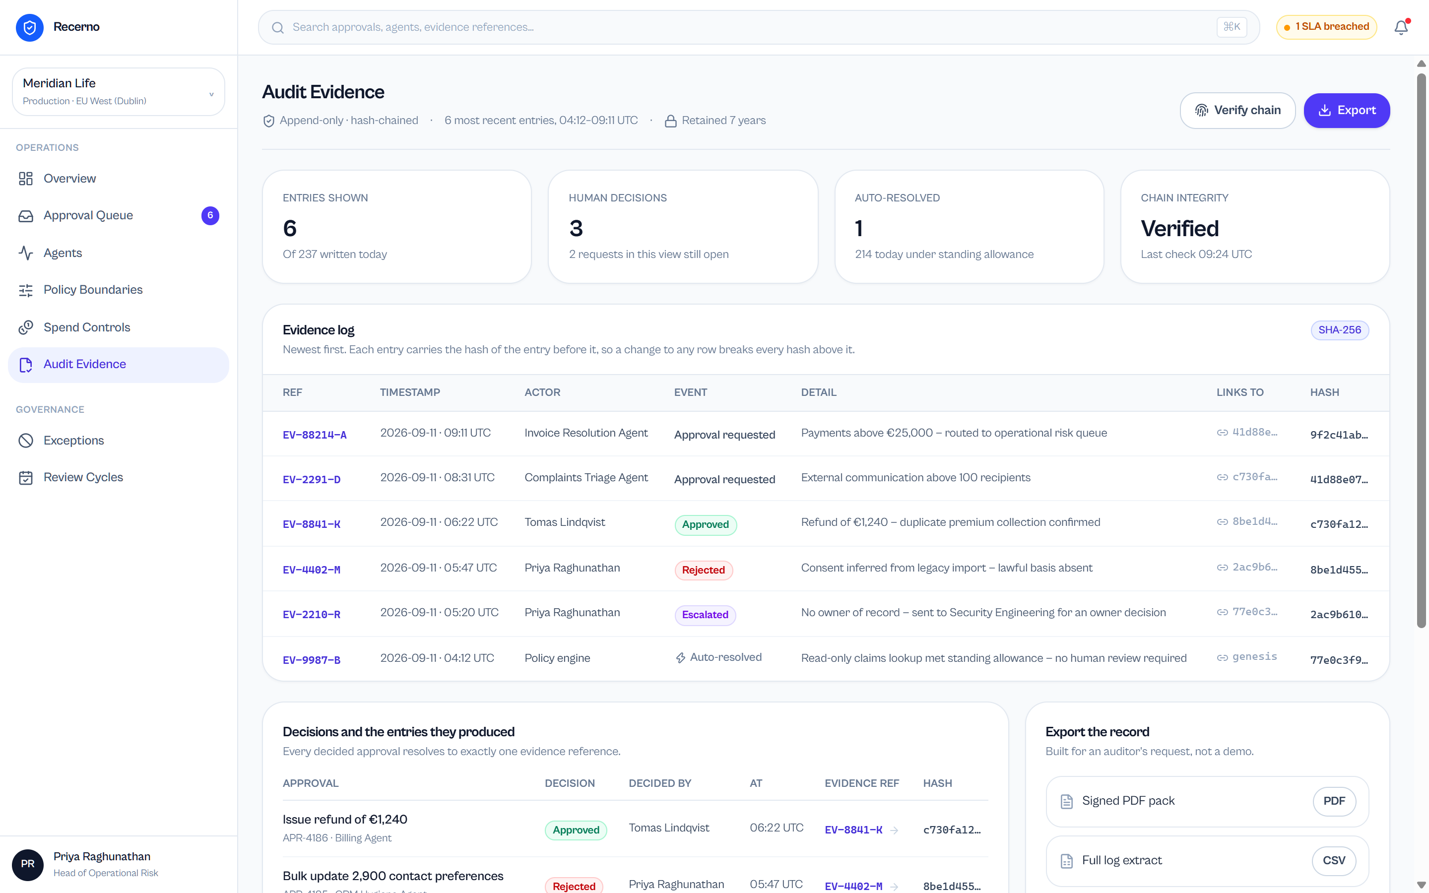Click the Agents activity icon
The width and height of the screenshot is (1429, 893).
(x=25, y=253)
